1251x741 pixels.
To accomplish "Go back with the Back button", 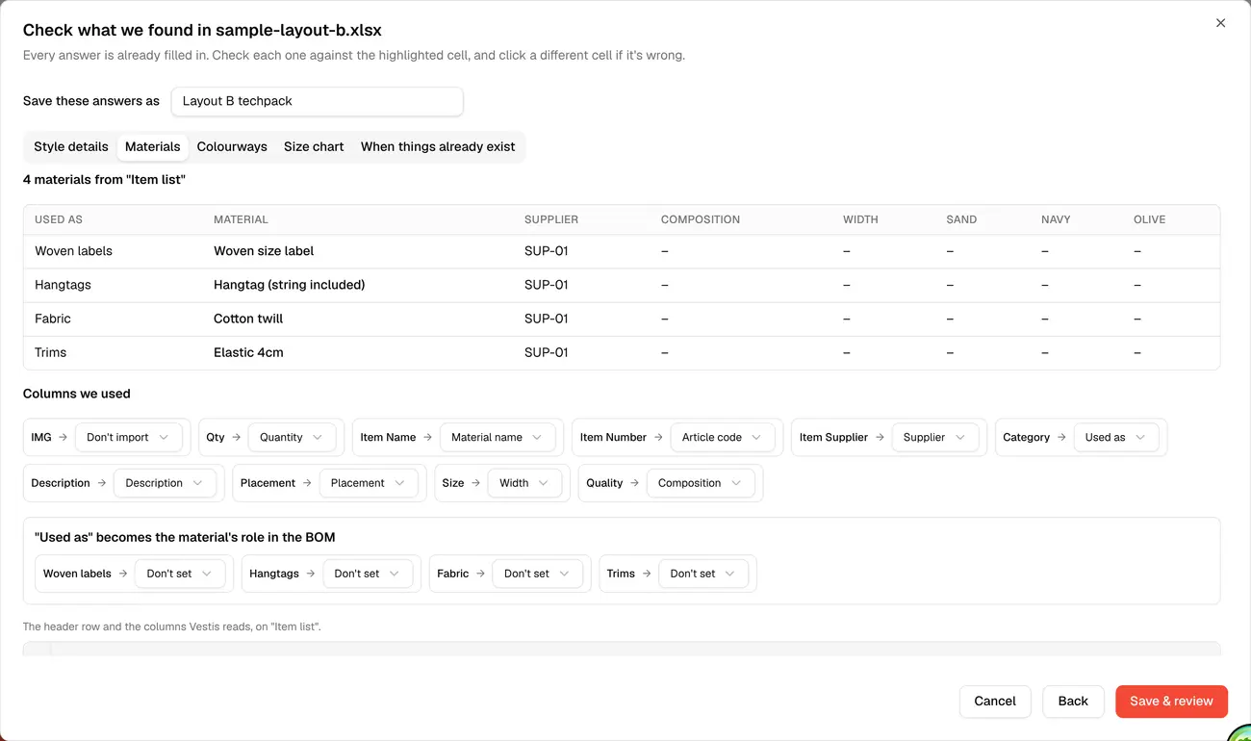I will point(1073,702).
